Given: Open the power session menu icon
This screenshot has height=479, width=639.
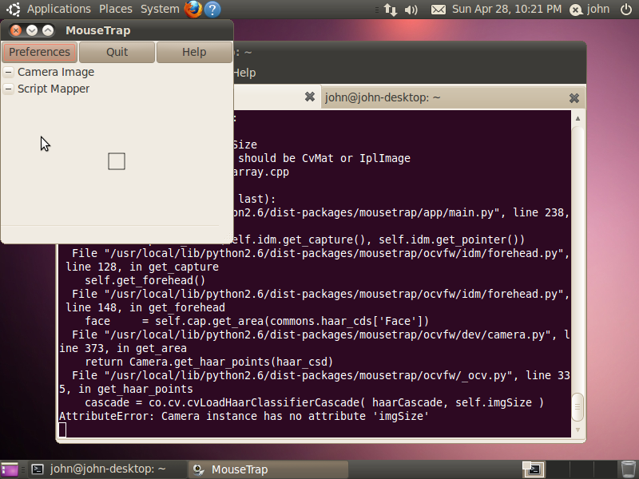Looking at the screenshot, I should pos(626,10).
